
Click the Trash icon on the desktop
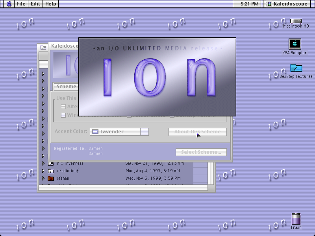click(x=296, y=219)
